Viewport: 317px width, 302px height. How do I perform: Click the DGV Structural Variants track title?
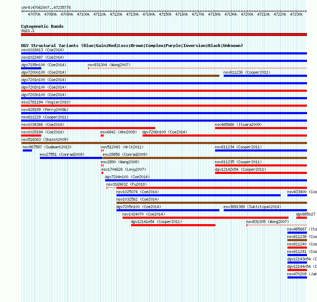132,46
